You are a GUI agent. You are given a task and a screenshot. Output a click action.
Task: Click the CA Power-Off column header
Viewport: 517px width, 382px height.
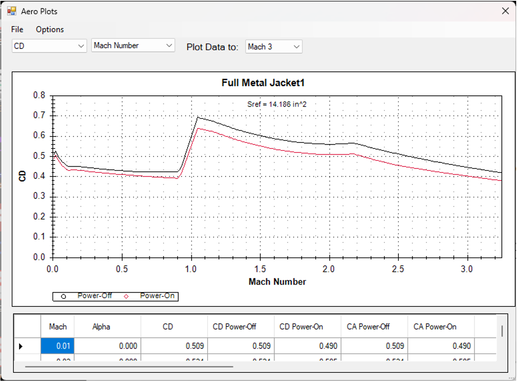point(368,327)
